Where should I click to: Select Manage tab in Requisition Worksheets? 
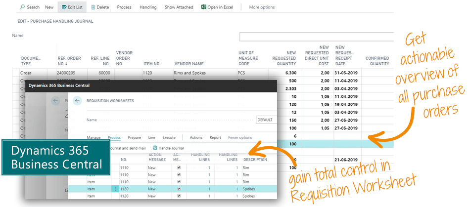tap(94, 138)
